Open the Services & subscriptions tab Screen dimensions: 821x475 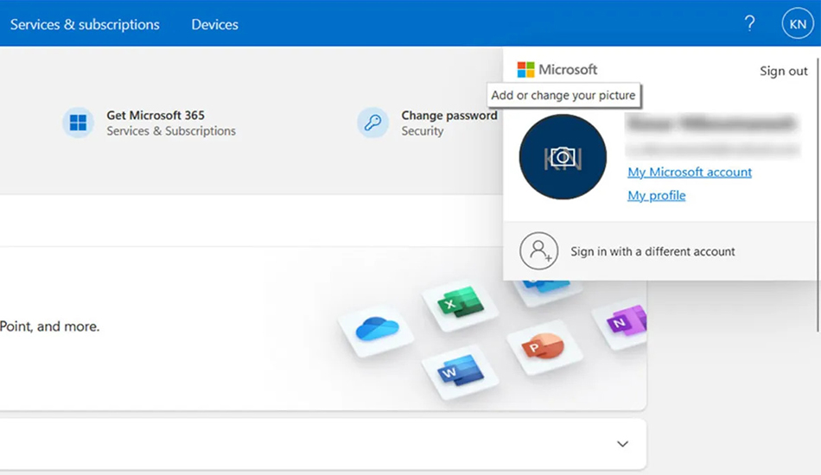tap(85, 24)
